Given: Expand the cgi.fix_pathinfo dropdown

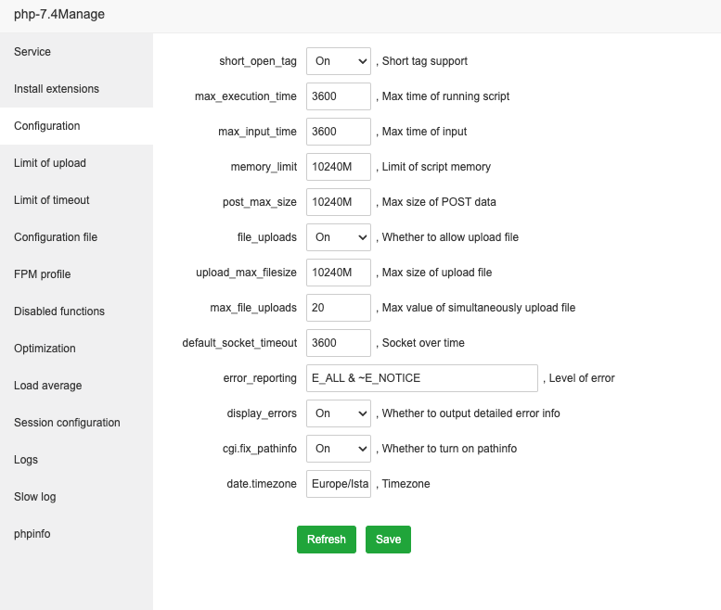Looking at the screenshot, I should [x=338, y=449].
